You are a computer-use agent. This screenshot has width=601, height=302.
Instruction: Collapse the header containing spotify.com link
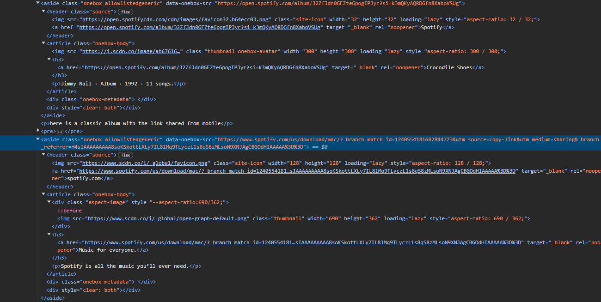tap(43, 155)
